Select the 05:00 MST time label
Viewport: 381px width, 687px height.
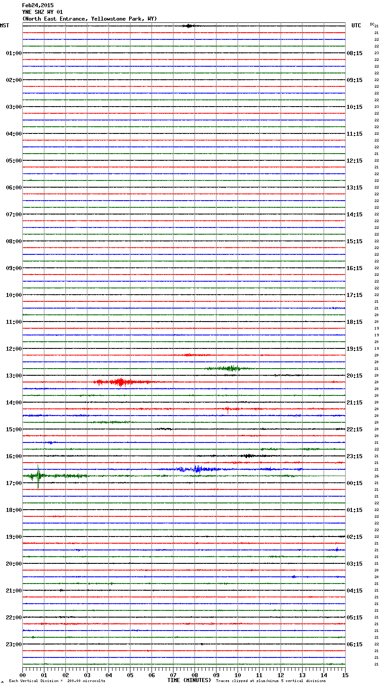13,161
